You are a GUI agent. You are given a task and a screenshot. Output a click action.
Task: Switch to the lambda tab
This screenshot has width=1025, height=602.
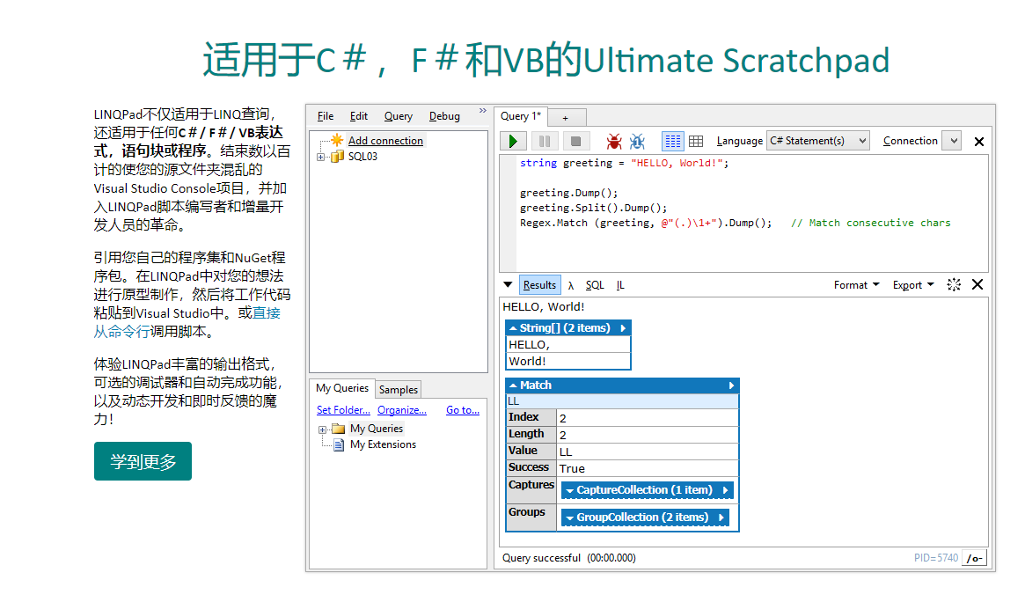pos(571,286)
